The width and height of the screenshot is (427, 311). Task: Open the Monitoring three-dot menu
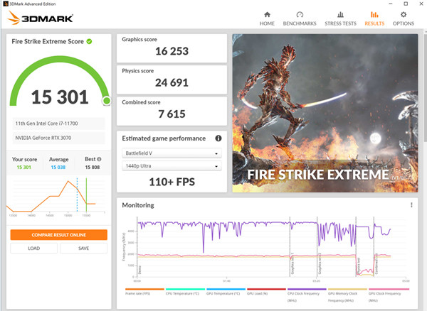411,205
